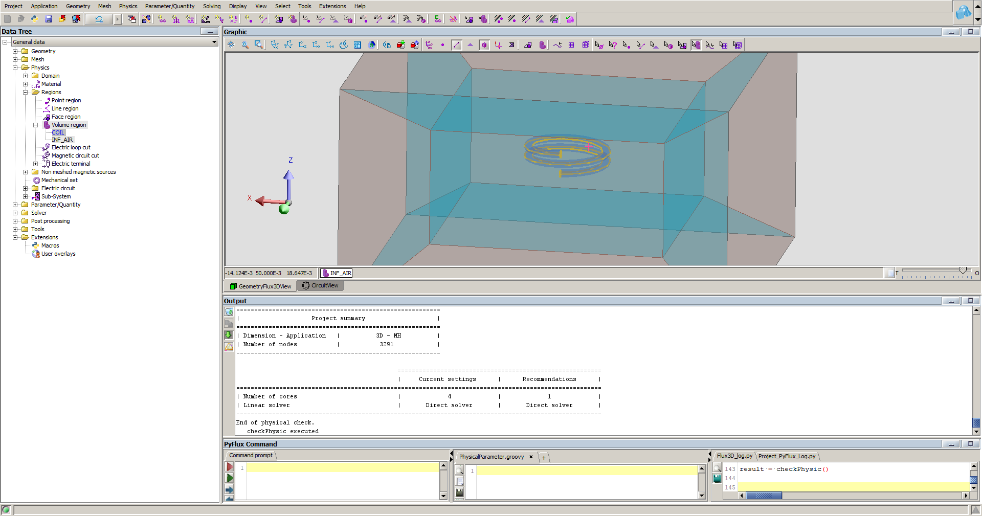Click the Undo arrow button

tap(99, 19)
